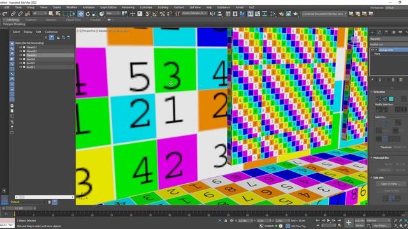Image resolution: width=408 pixels, height=229 pixels.
Task: Open Edit Named Selection Sets icon
Action: [177, 13]
